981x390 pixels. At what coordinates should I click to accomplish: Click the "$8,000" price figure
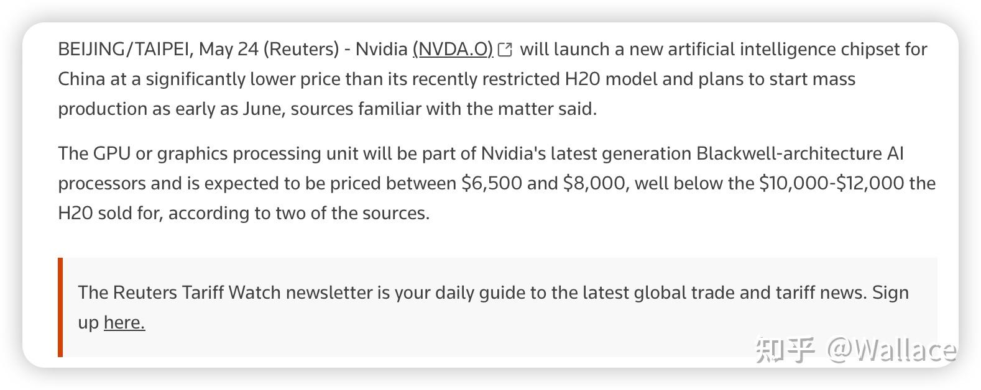coord(593,183)
